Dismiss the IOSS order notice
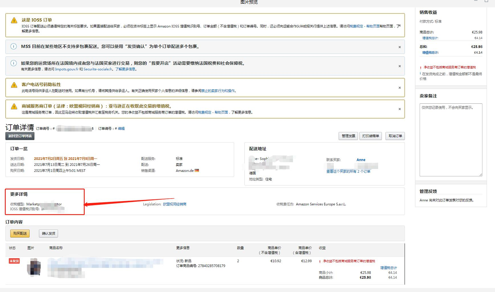Screen dimensions: 495x292 400,25
